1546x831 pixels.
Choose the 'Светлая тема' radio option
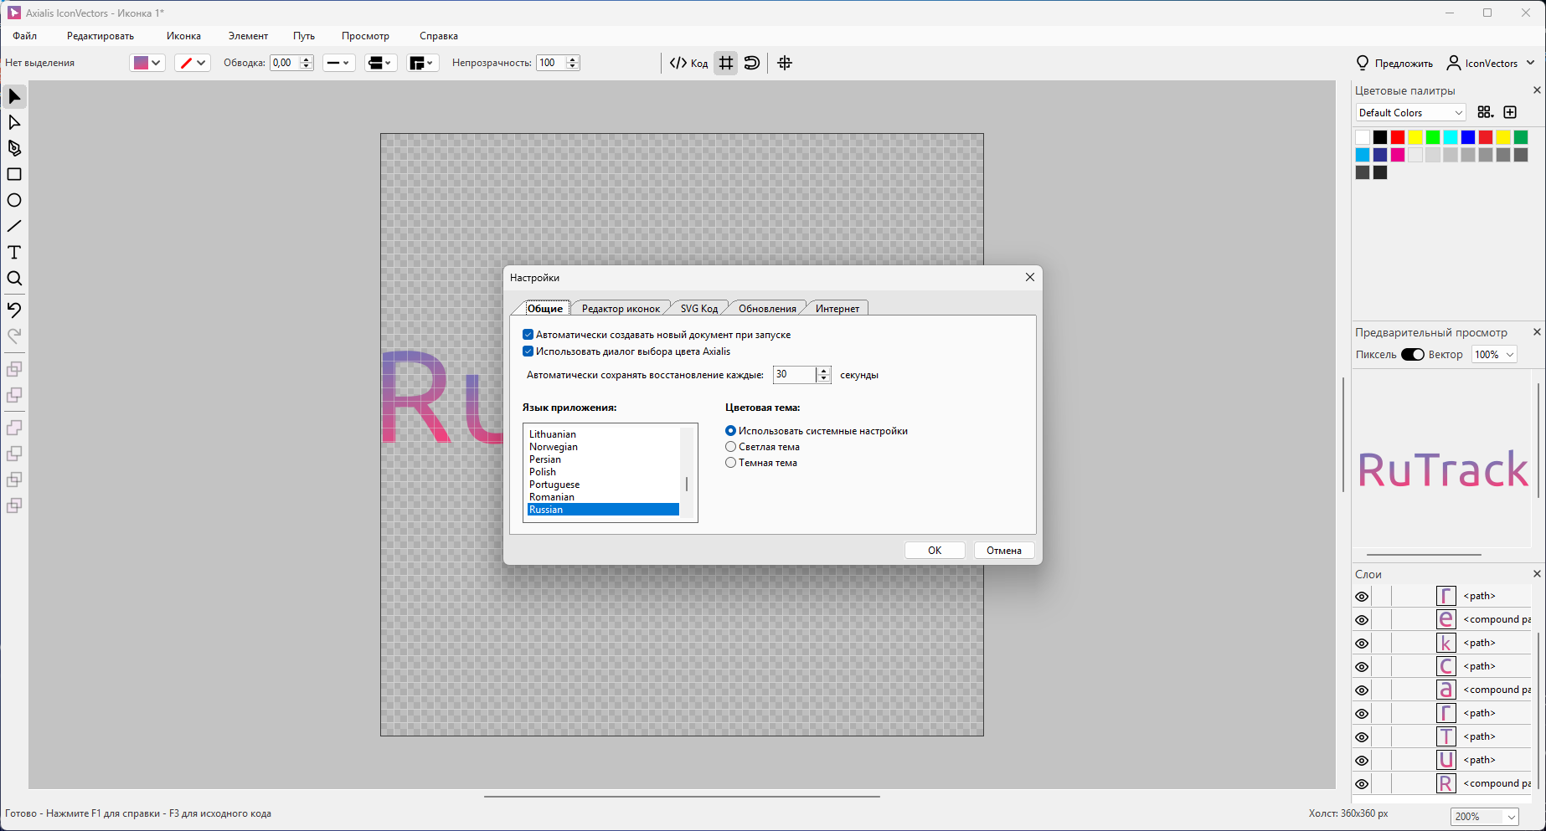pos(730,447)
